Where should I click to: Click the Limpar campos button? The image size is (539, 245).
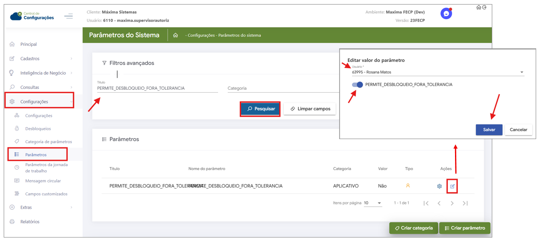pos(310,109)
